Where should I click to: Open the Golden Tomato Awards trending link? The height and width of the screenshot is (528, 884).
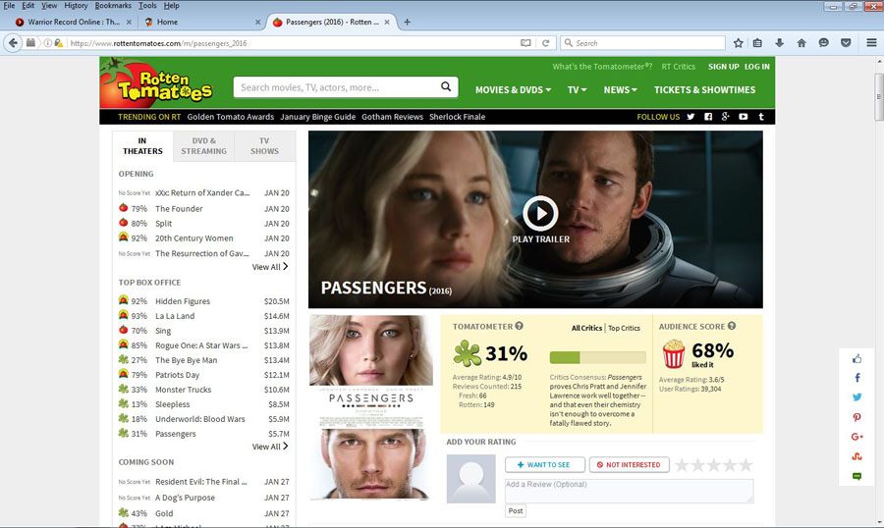230,117
